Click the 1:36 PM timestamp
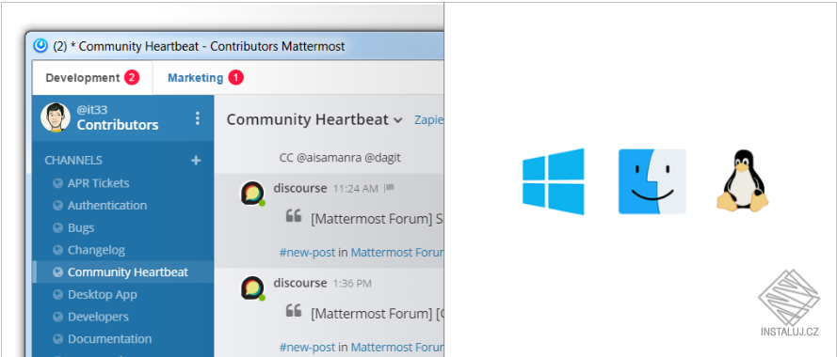The height and width of the screenshot is (357, 837). [352, 284]
